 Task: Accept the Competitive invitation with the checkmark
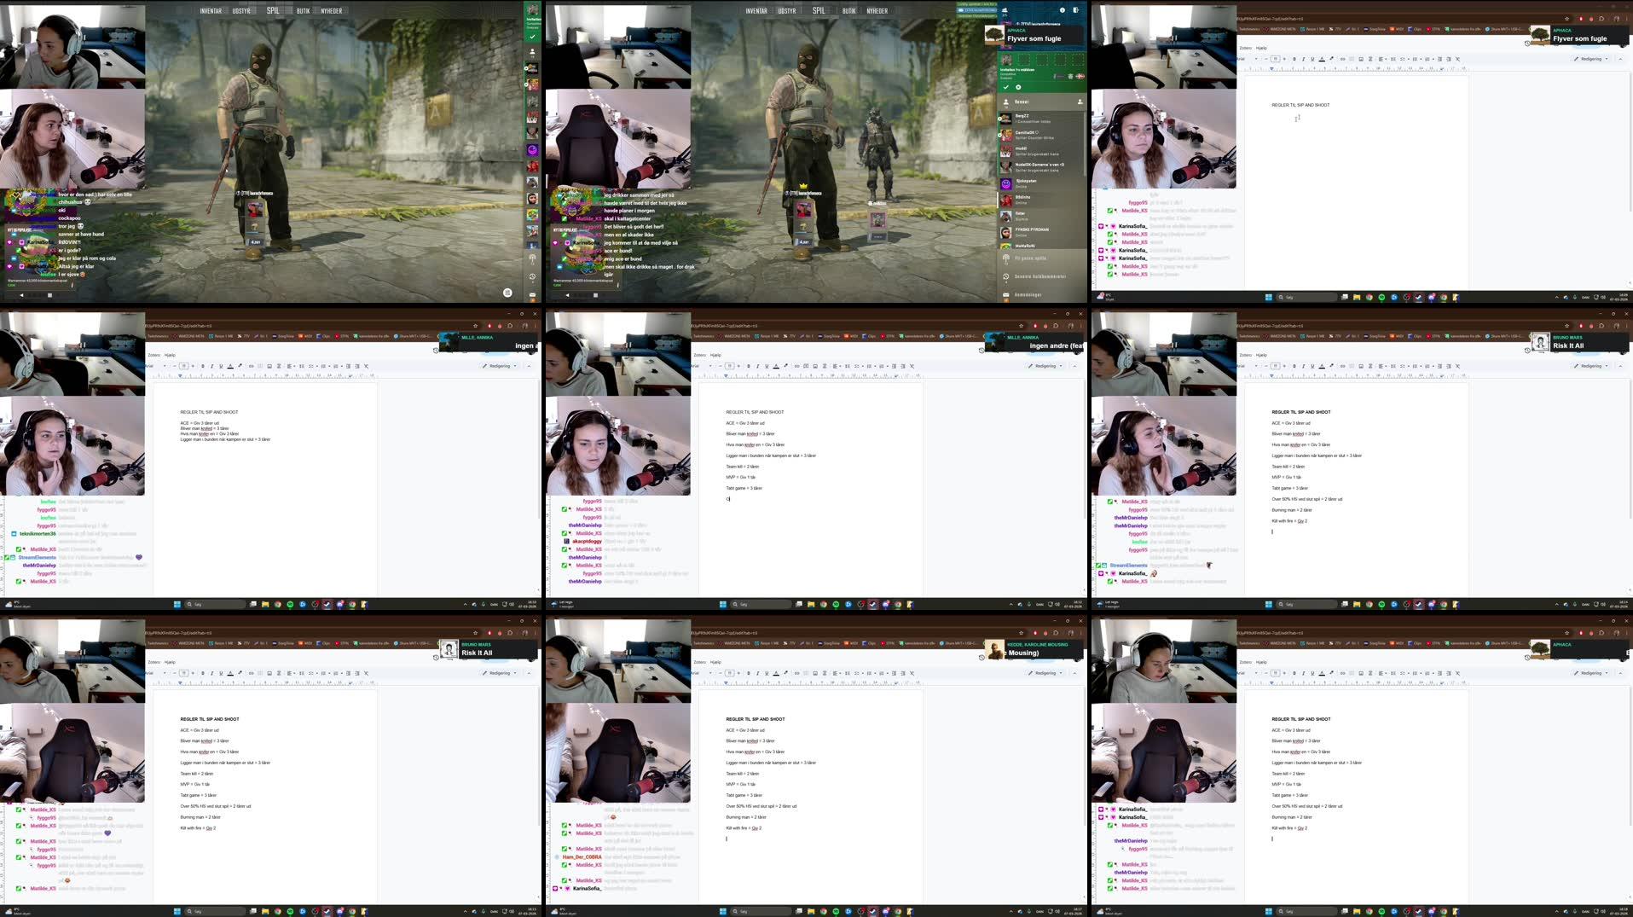1006,86
